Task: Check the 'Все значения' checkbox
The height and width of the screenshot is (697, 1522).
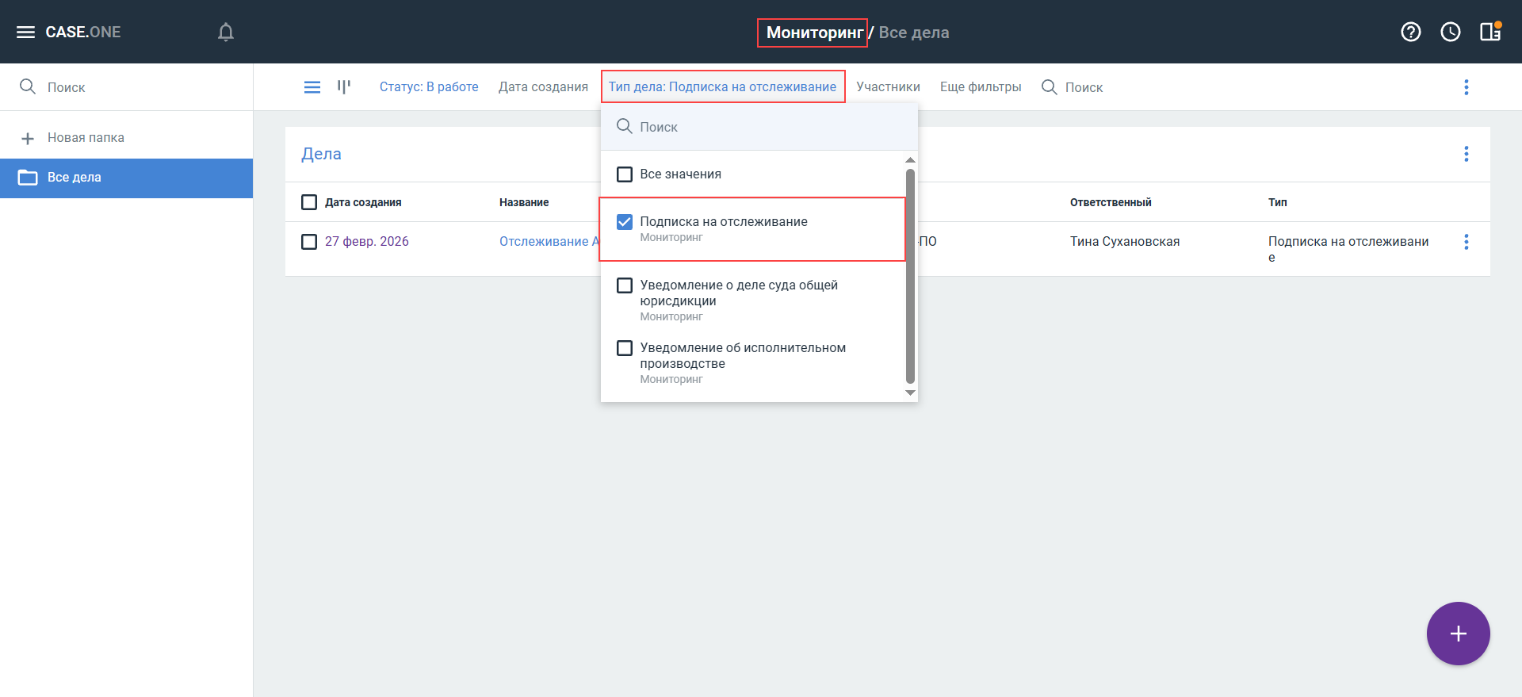Action: (x=625, y=174)
